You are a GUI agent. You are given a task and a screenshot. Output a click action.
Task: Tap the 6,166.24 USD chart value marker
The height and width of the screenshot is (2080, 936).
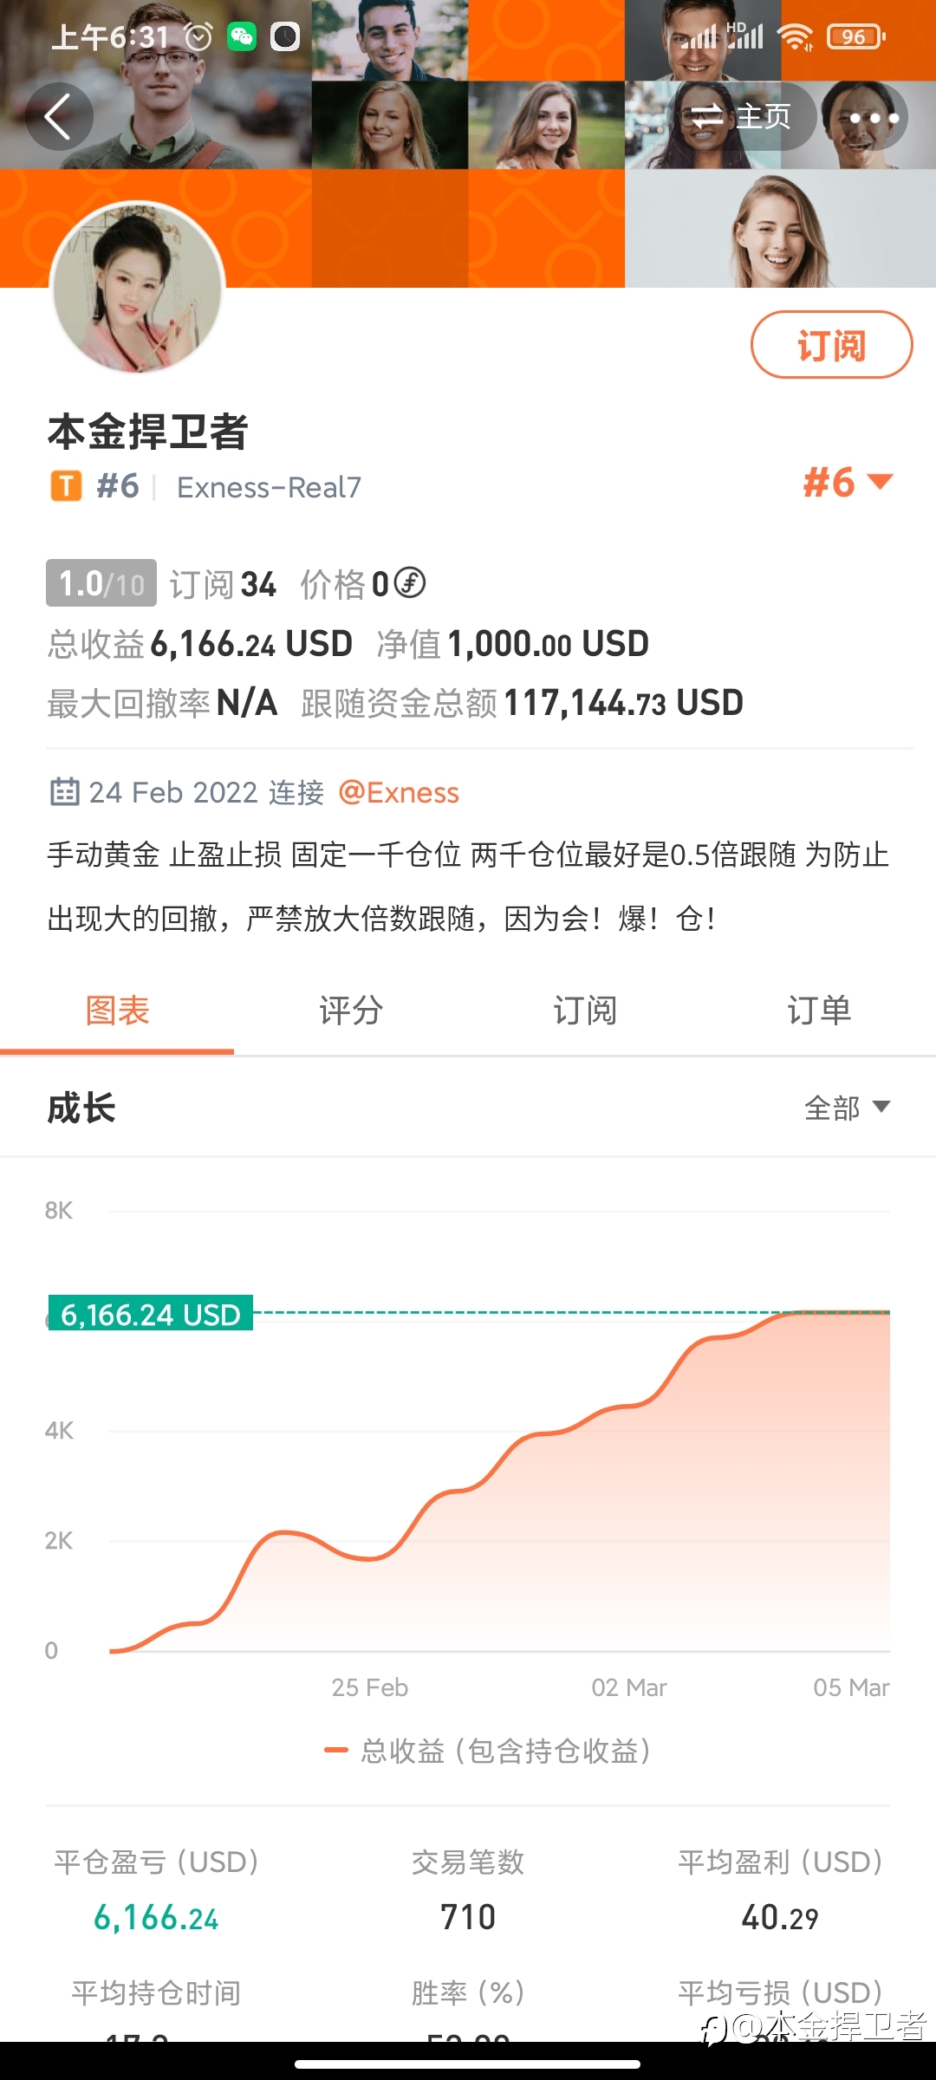pos(150,1314)
